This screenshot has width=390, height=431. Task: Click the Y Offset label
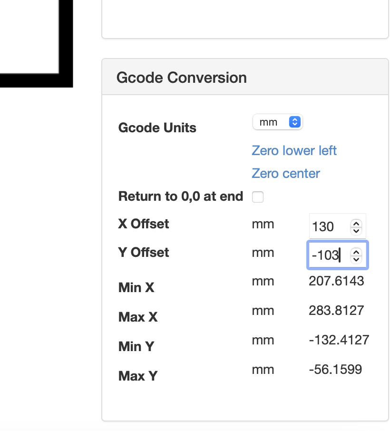tap(143, 253)
